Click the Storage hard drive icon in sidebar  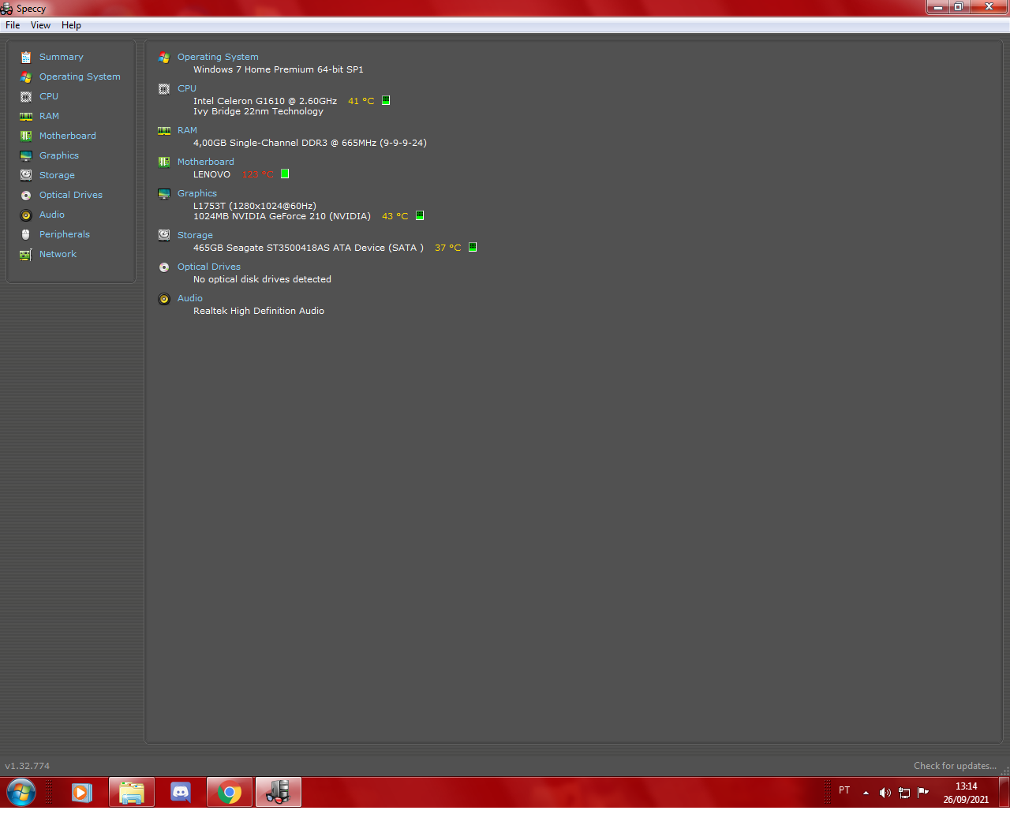click(x=26, y=175)
